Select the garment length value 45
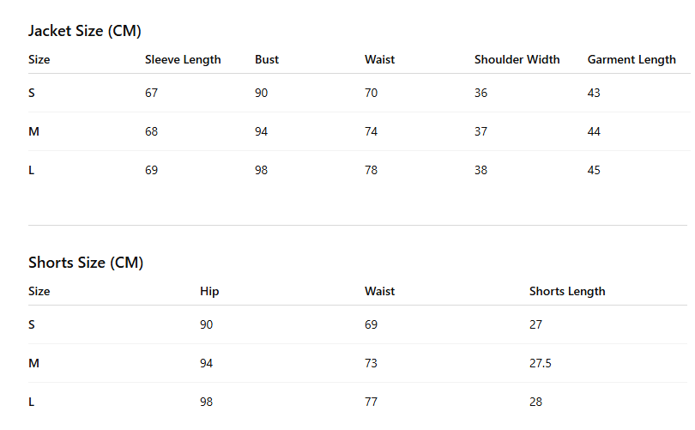 point(594,170)
